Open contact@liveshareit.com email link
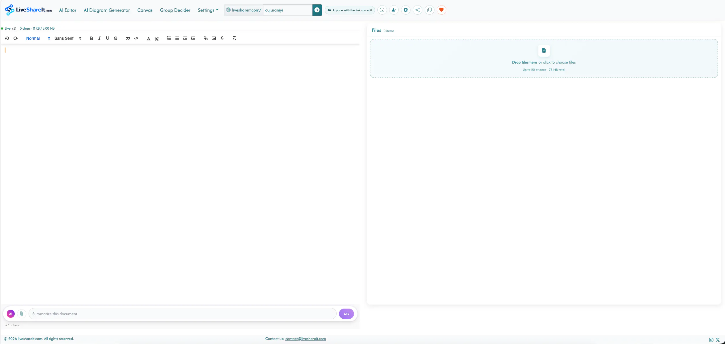The height and width of the screenshot is (344, 725). 306,339
